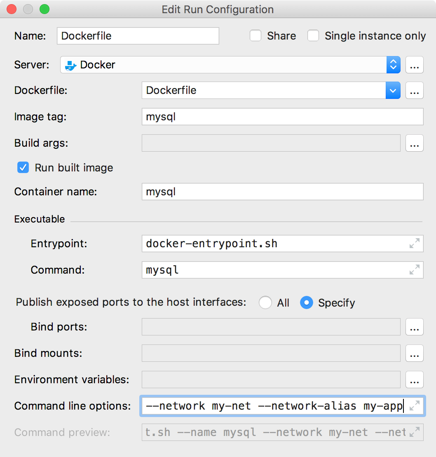Click the Command mysql text field

click(282, 270)
